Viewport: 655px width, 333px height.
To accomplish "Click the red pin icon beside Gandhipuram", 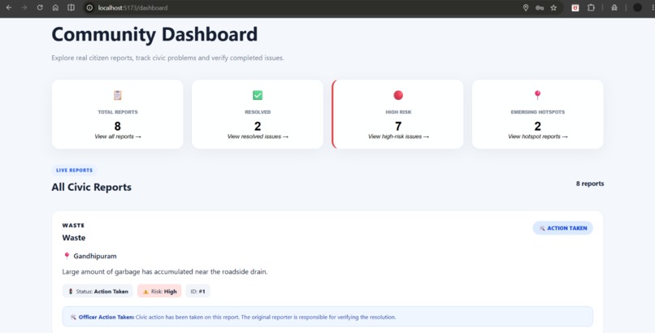I will coord(67,256).
